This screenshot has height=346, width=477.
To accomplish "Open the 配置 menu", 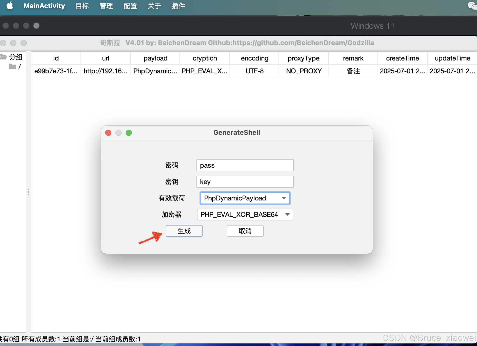I will point(130,6).
